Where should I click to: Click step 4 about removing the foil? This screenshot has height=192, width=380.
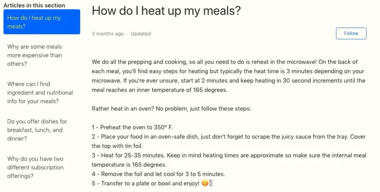(158, 174)
